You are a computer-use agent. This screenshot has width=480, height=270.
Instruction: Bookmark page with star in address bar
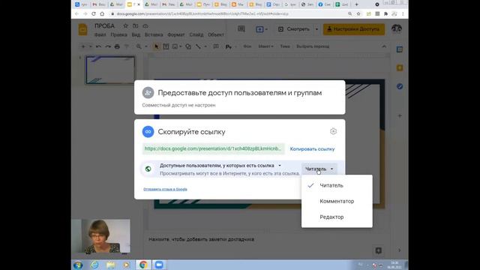pos(358,13)
